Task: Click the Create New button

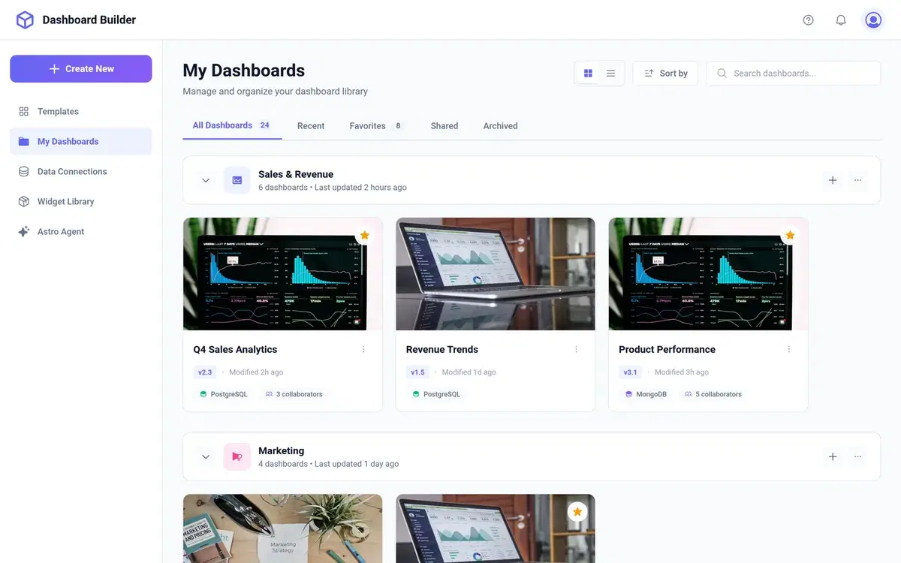Action: 81,68
